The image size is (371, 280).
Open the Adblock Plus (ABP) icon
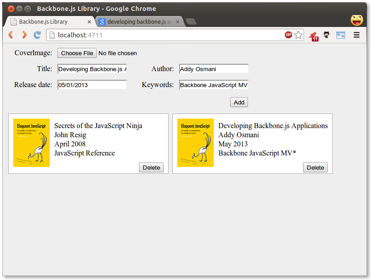click(289, 35)
